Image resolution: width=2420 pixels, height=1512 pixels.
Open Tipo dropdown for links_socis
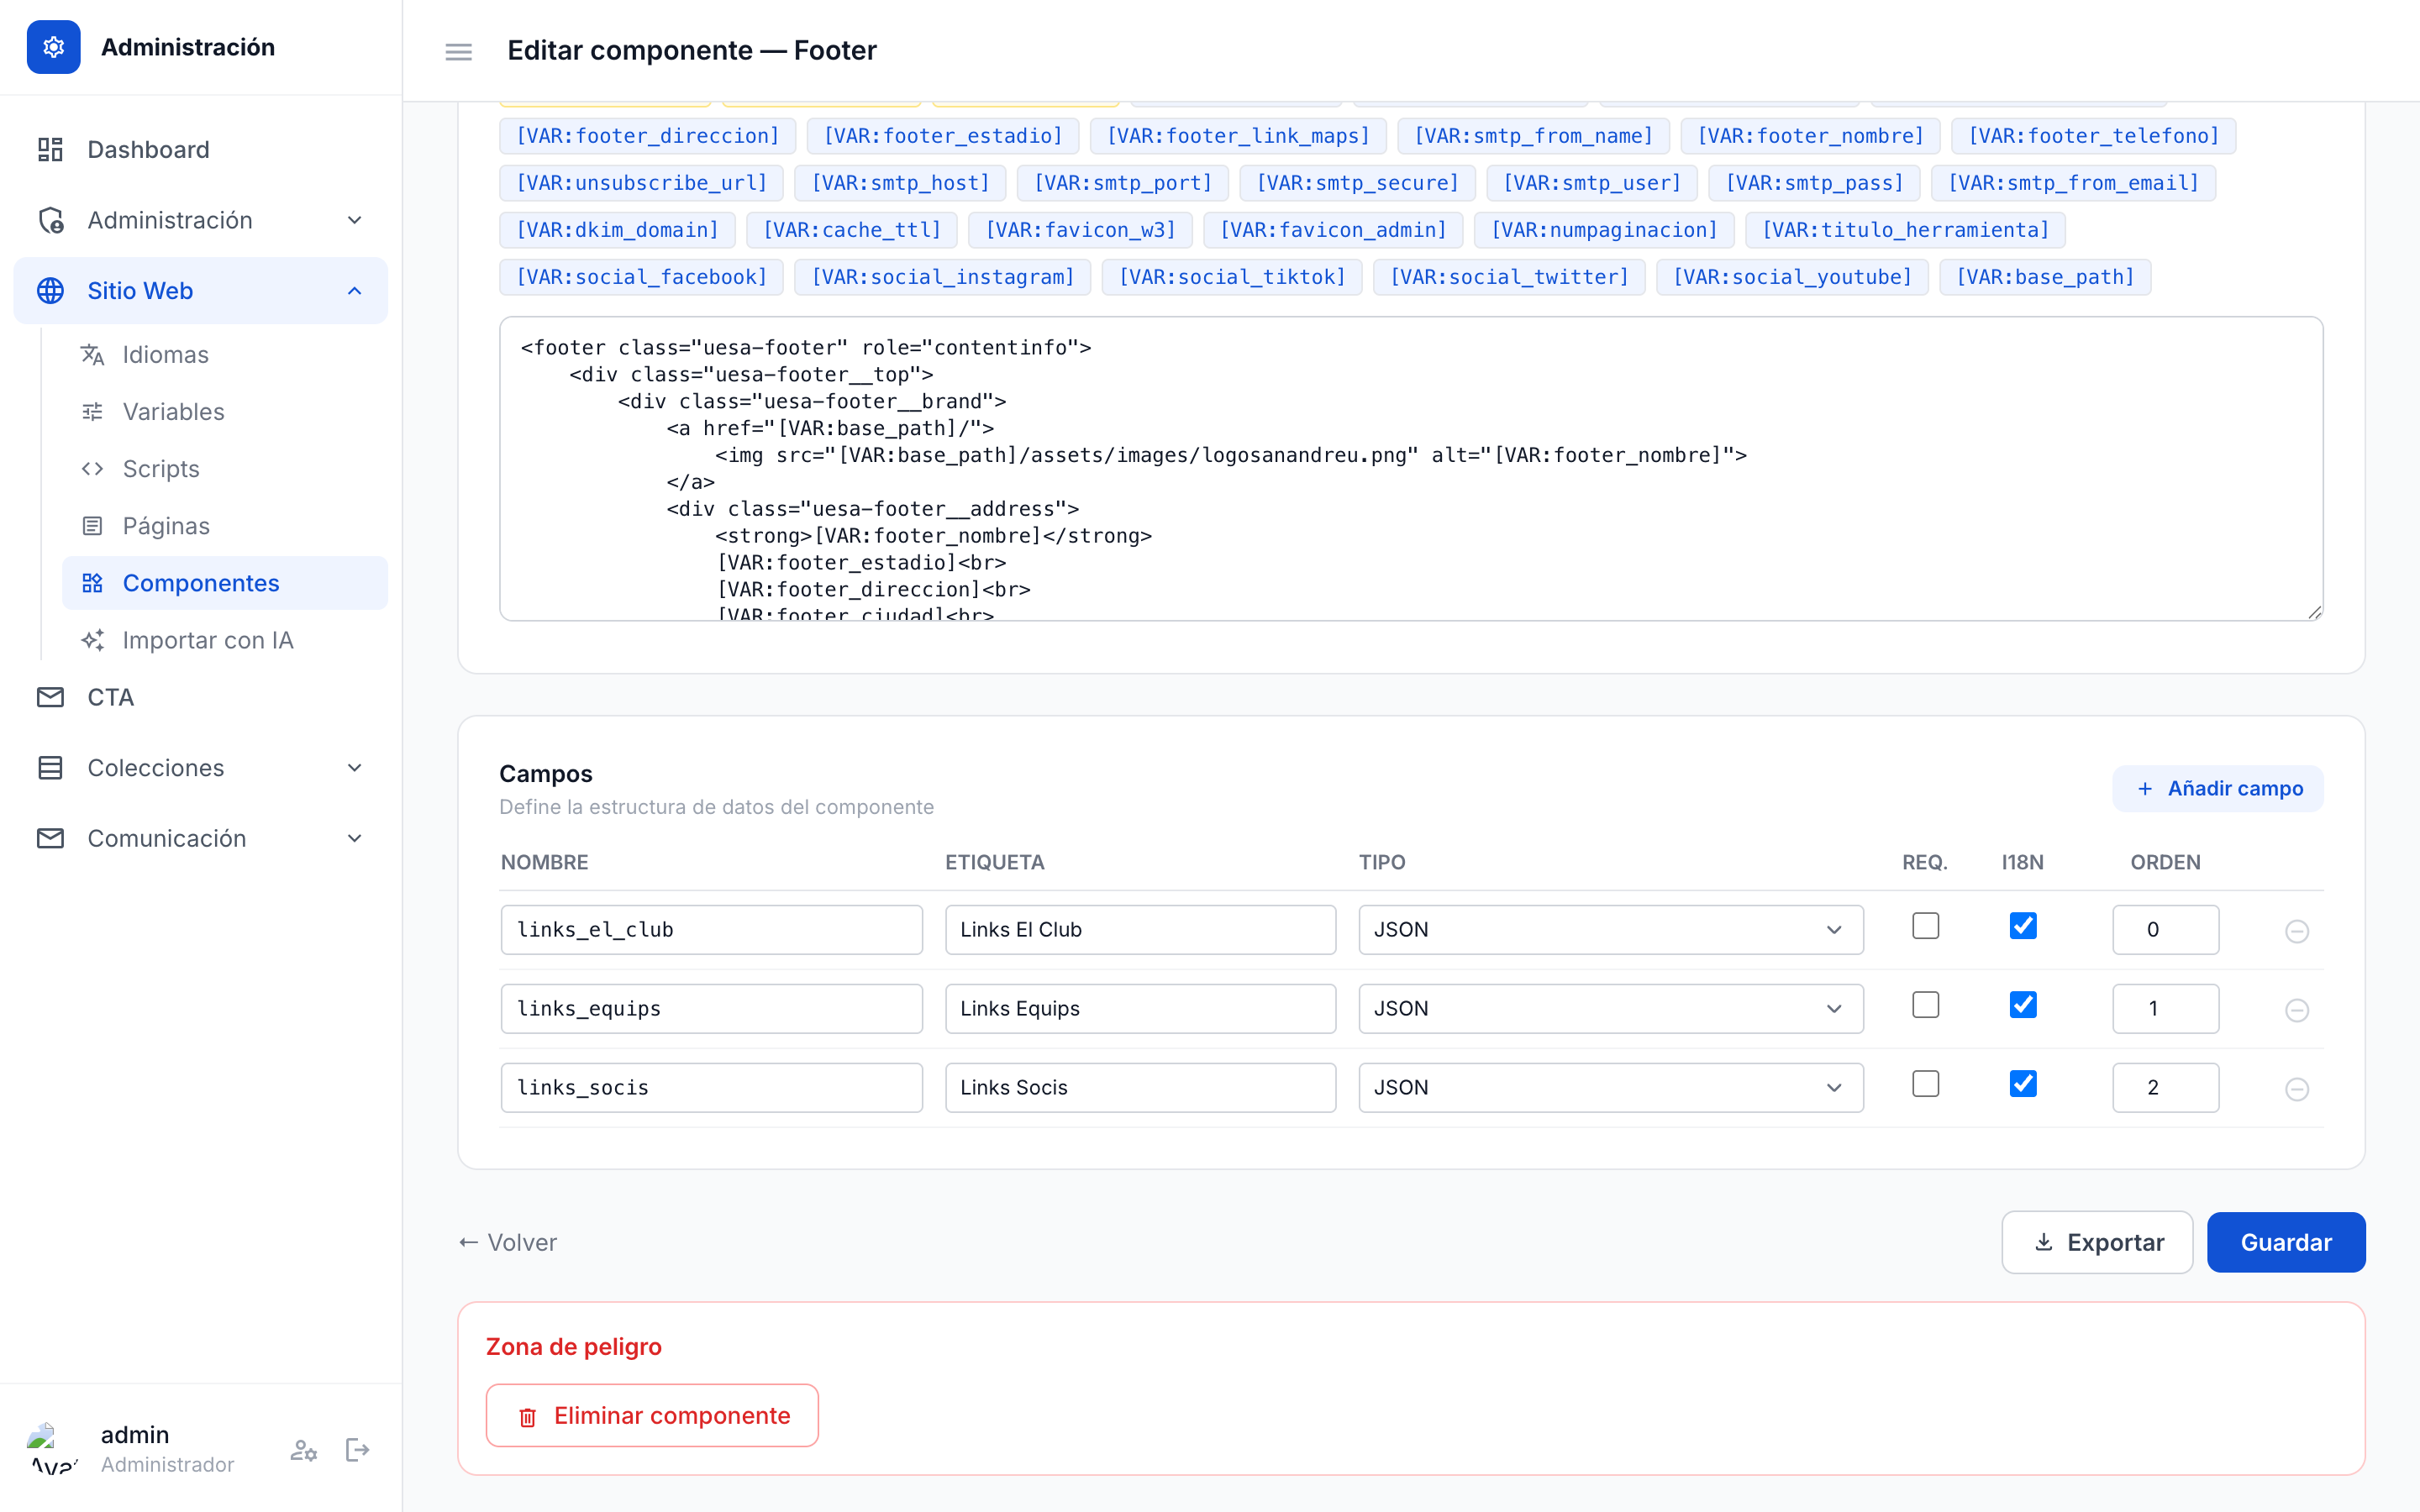point(1610,1088)
